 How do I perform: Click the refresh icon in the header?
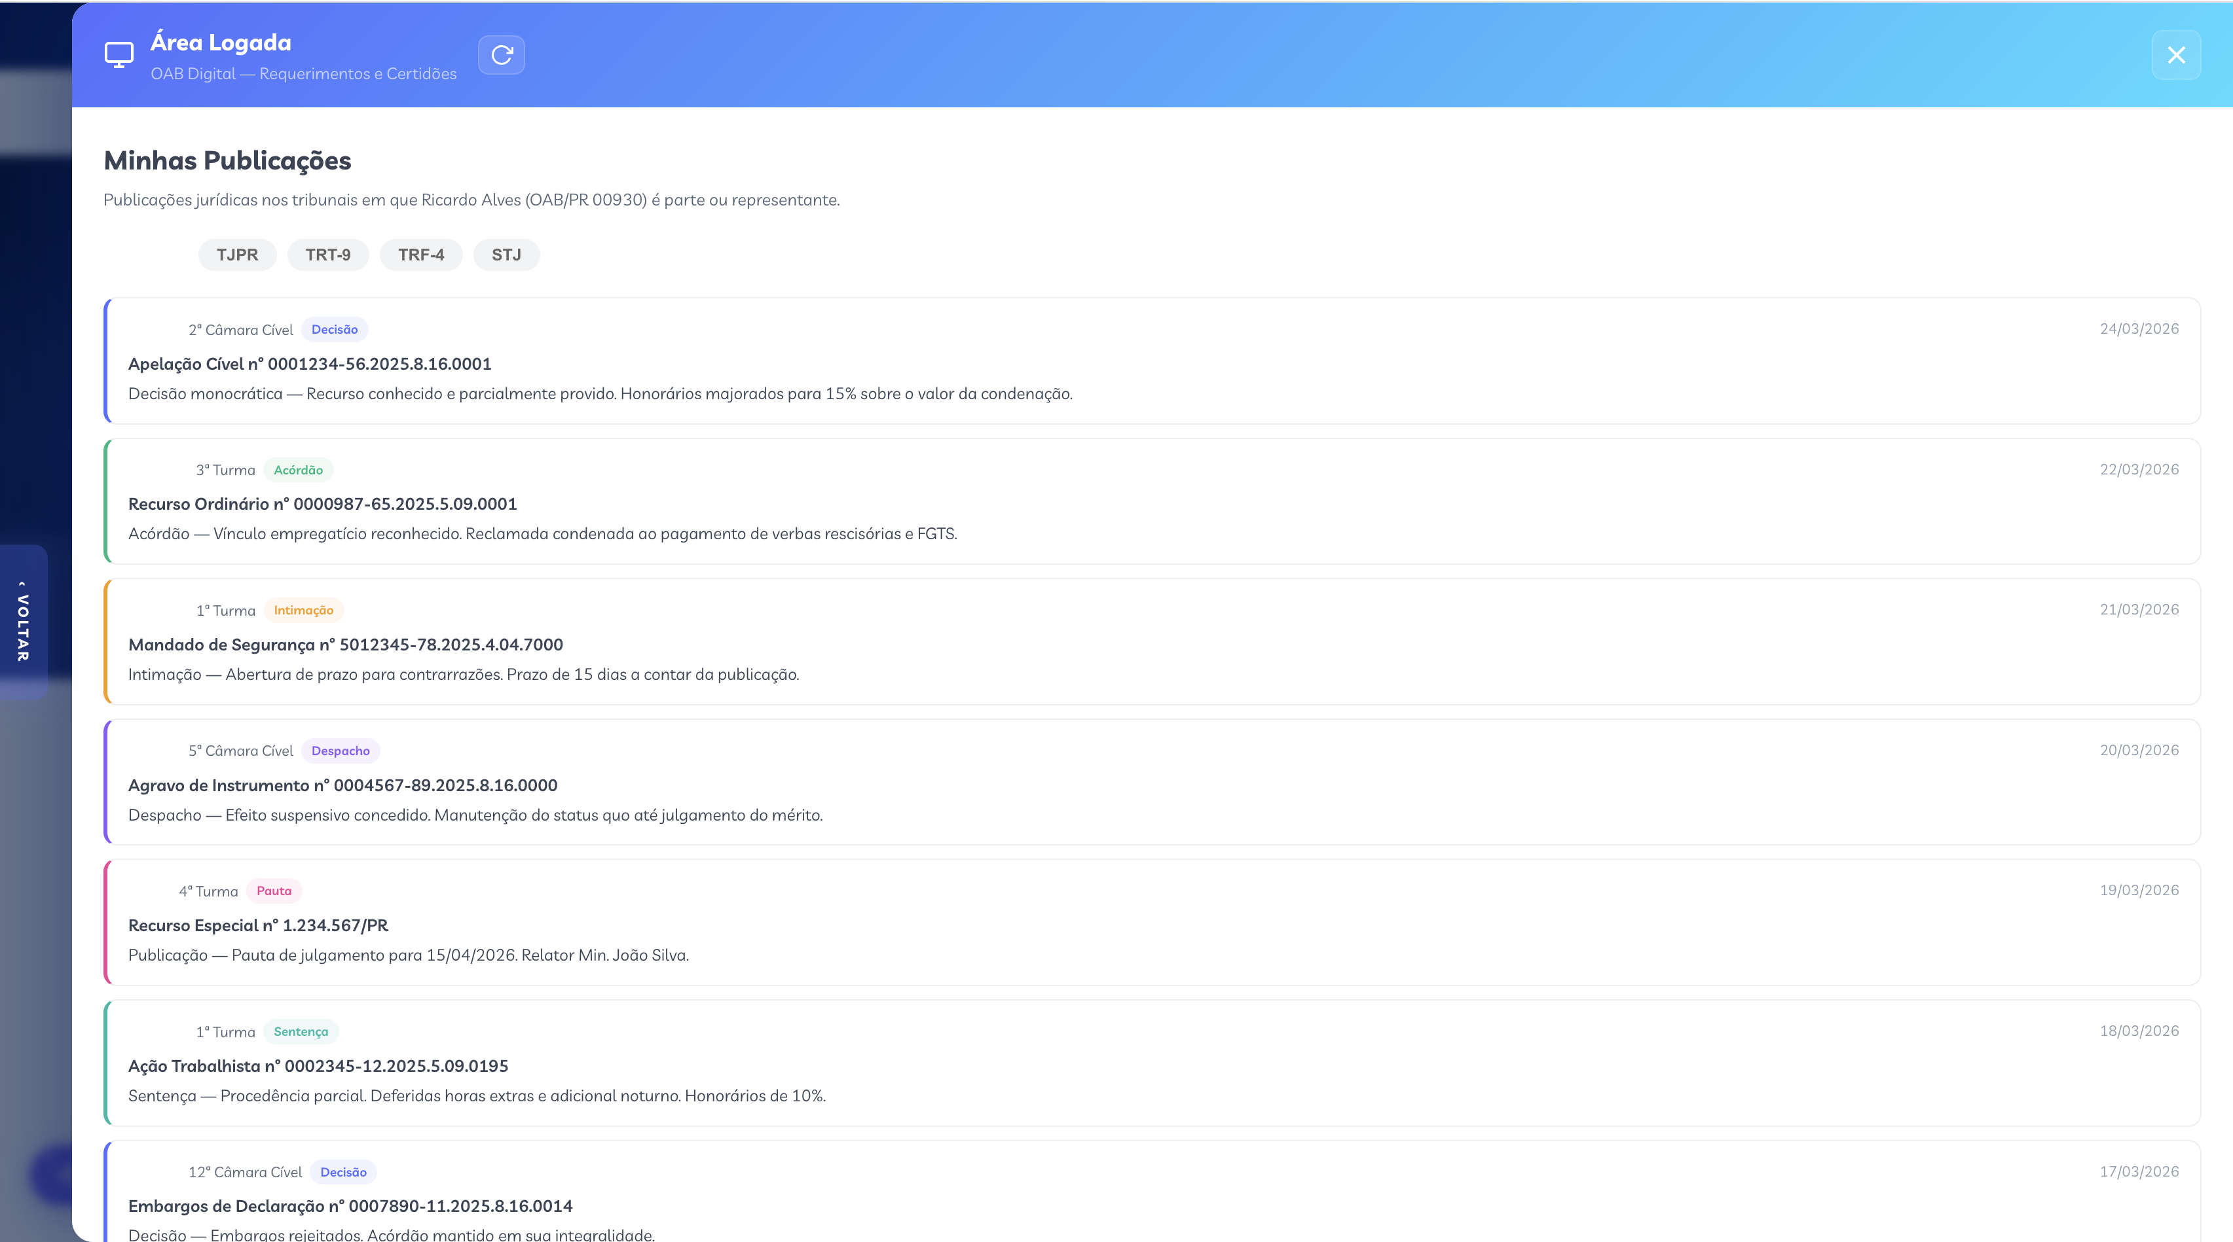tap(501, 56)
